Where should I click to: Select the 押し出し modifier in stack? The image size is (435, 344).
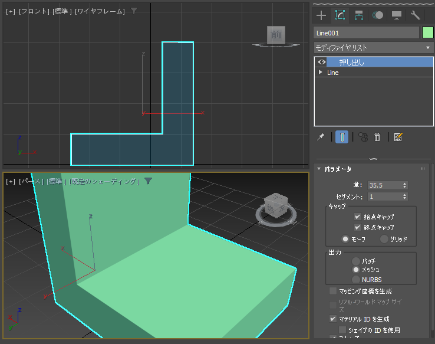tap(380, 62)
